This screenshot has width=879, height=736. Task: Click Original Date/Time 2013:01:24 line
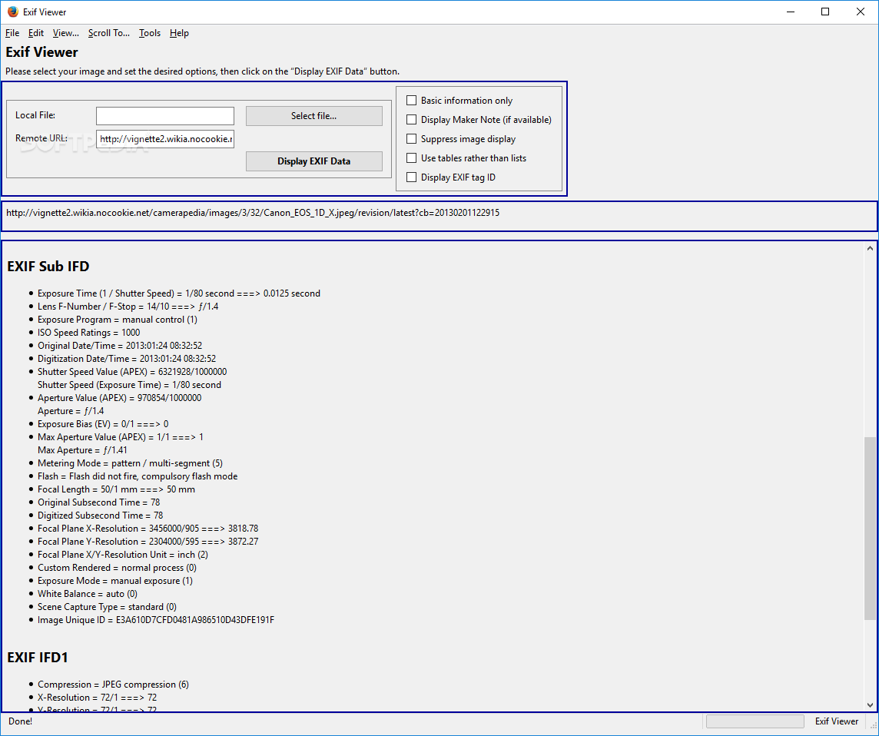tap(120, 346)
